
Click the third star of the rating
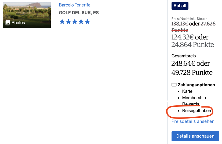pyautogui.click(x=75, y=22)
